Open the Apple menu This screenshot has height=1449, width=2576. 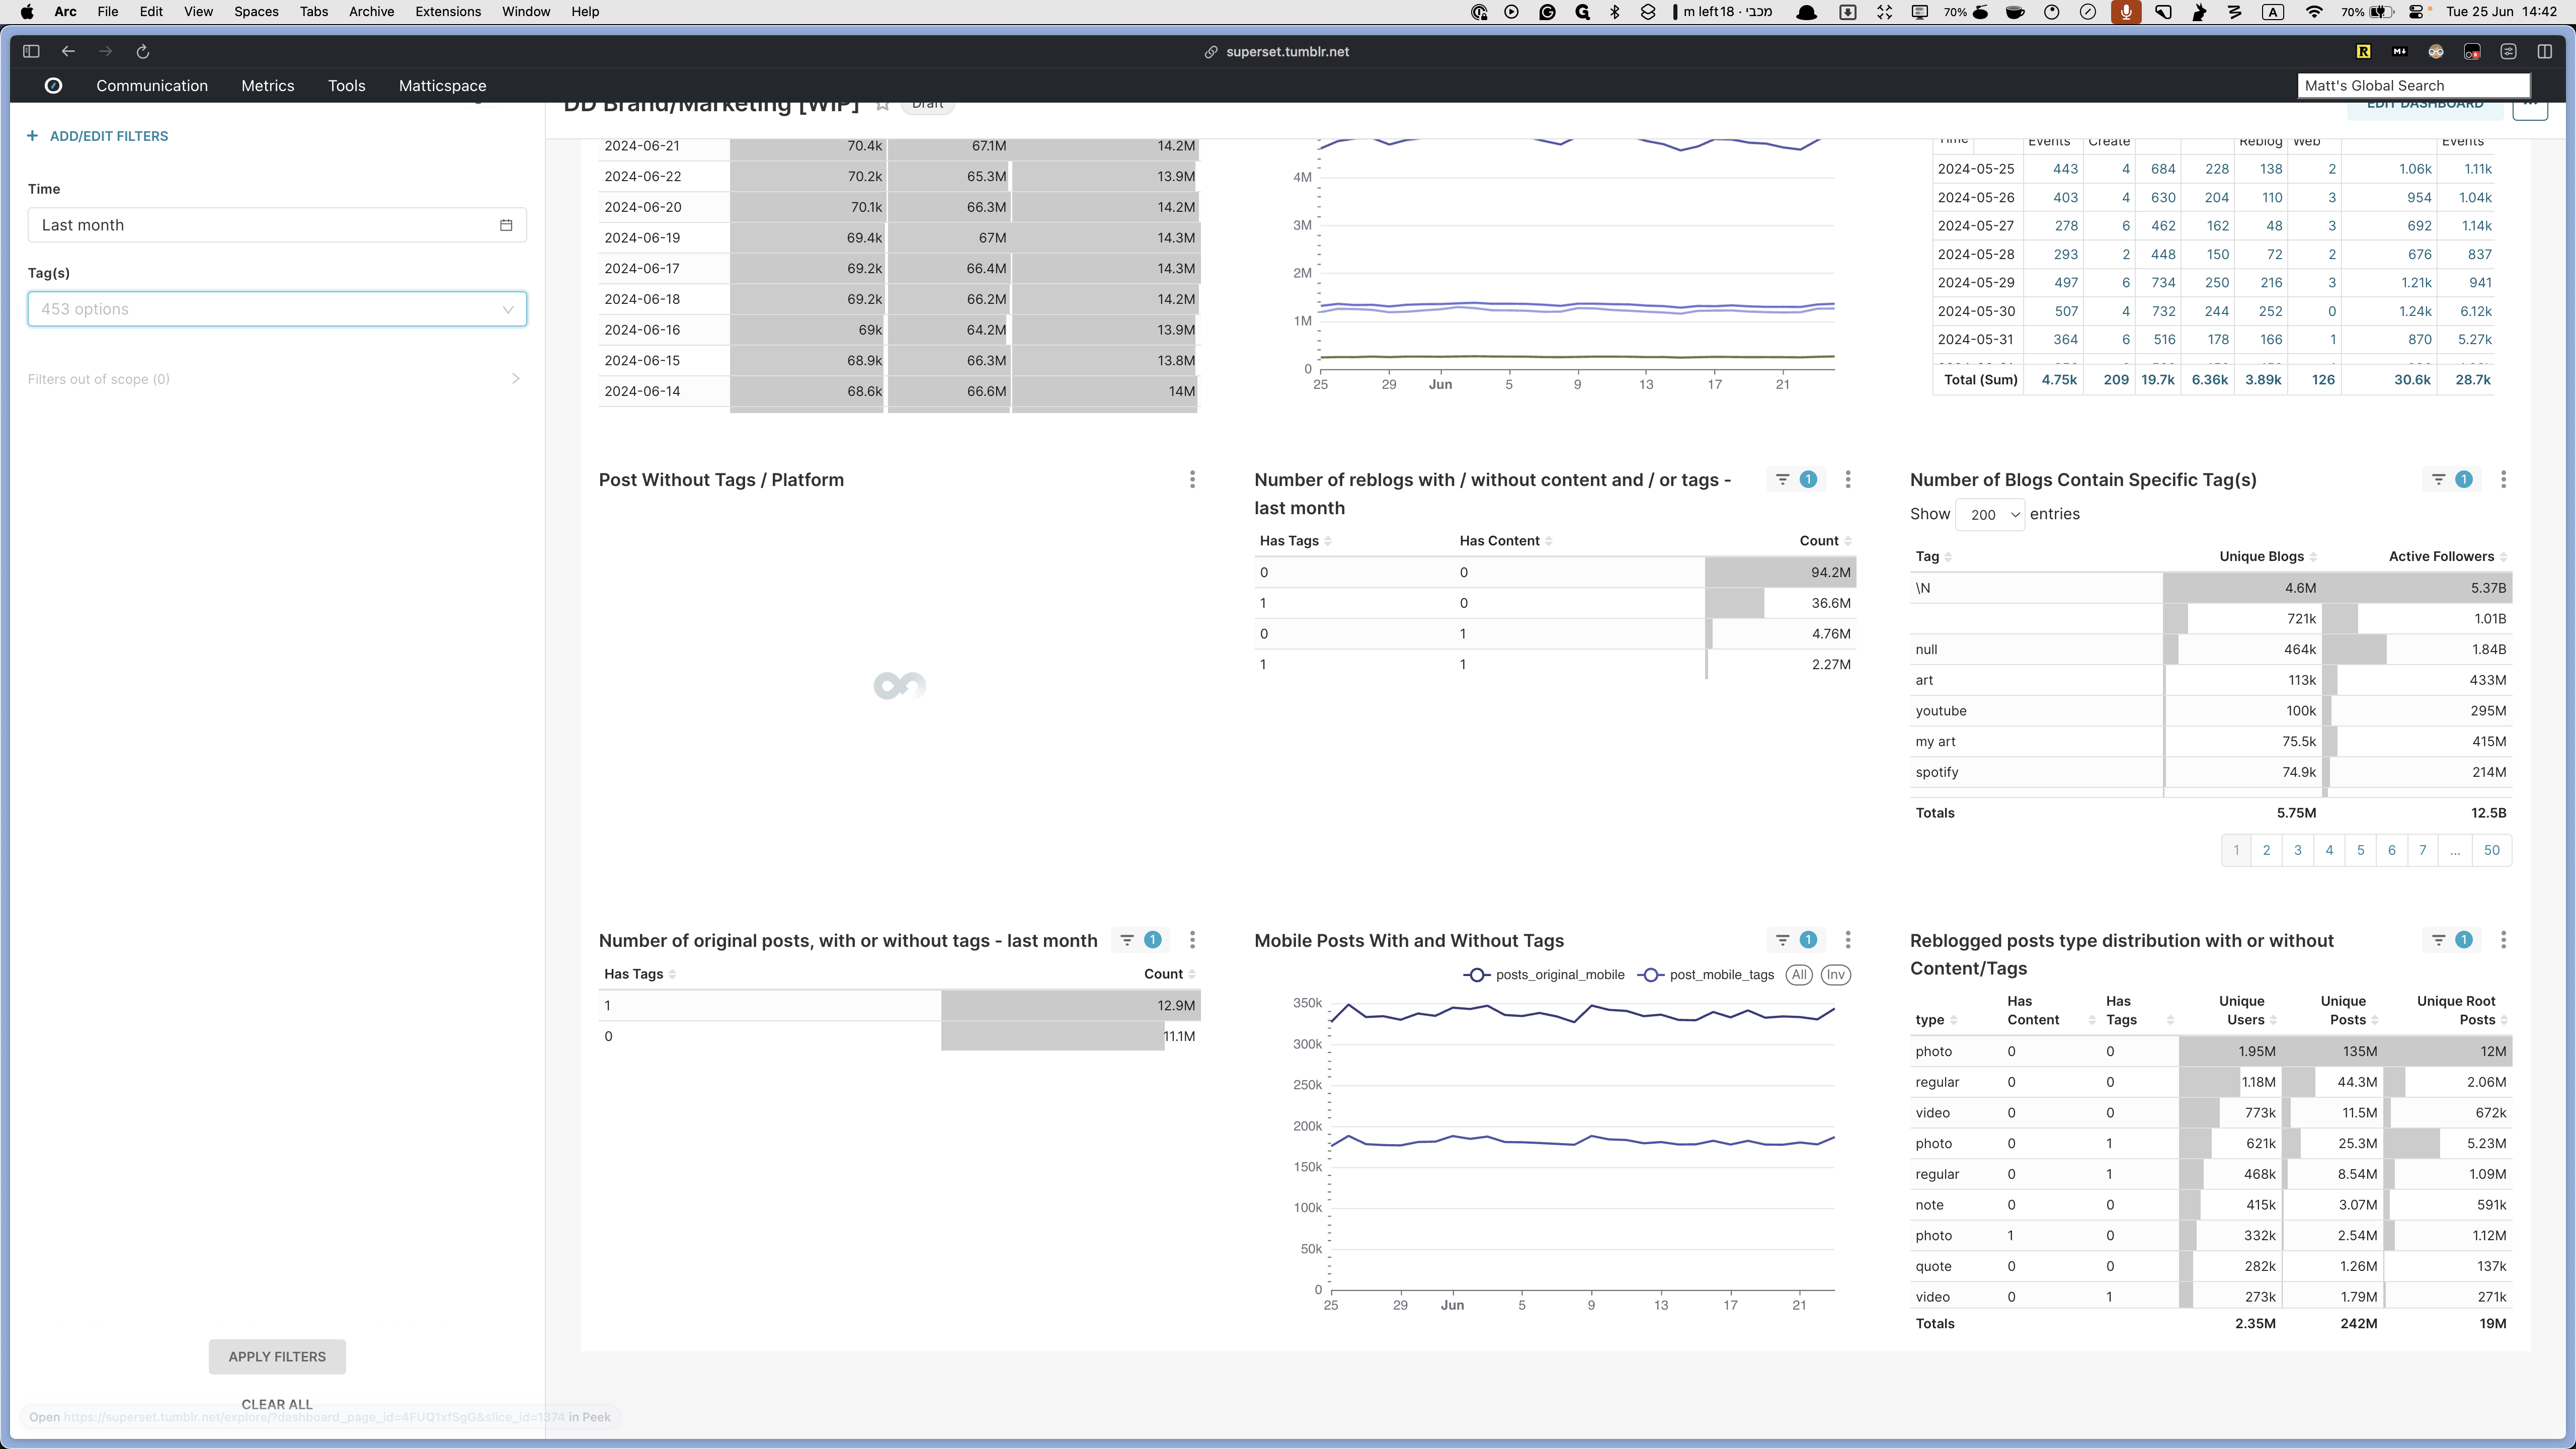point(27,12)
